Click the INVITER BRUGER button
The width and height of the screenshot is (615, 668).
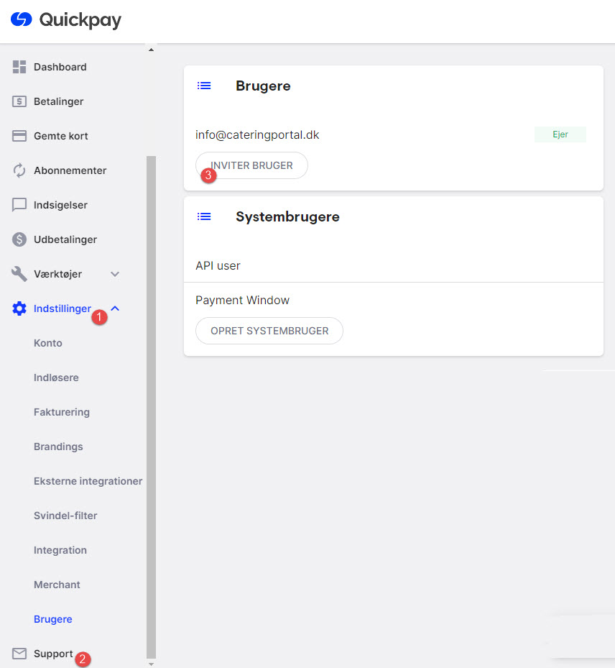click(x=251, y=165)
